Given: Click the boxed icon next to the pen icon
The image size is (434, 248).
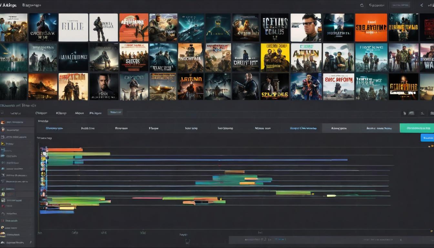Looking at the screenshot, I should point(411,113).
